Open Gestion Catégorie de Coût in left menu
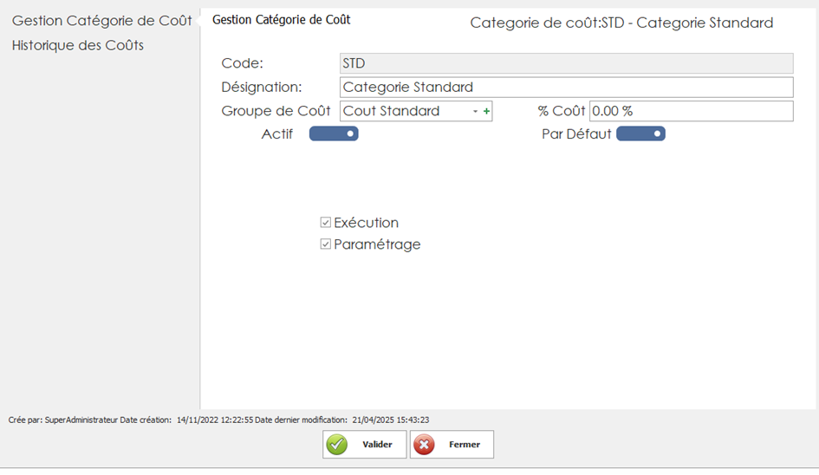Screen dimensions: 819x475 tap(101, 21)
